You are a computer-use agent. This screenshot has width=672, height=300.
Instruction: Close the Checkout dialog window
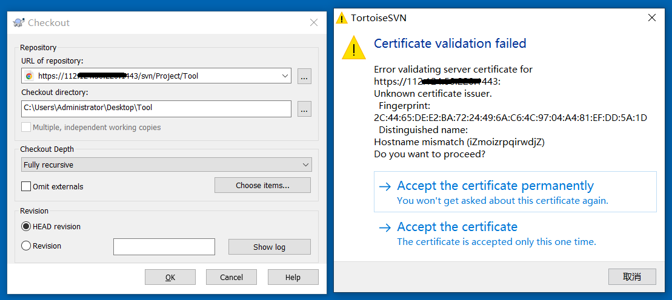[x=314, y=23]
